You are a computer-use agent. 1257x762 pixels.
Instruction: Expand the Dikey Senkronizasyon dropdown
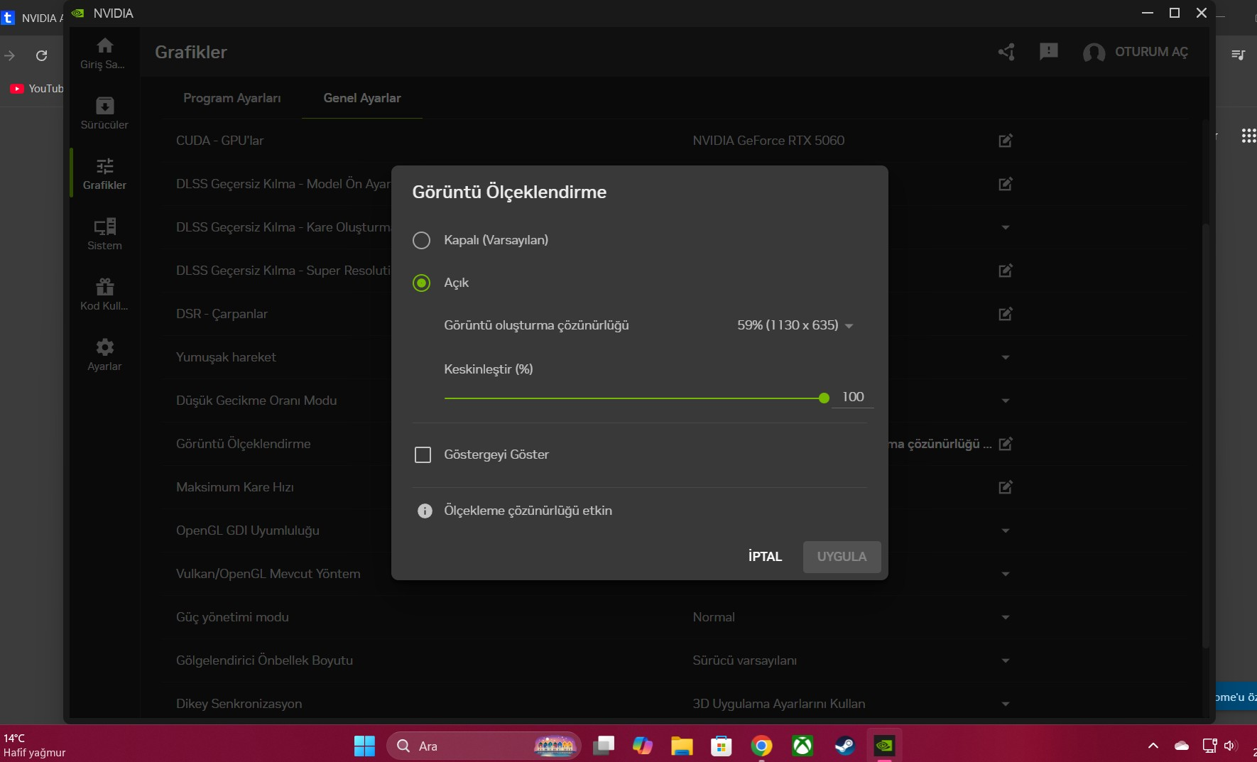click(x=1006, y=704)
